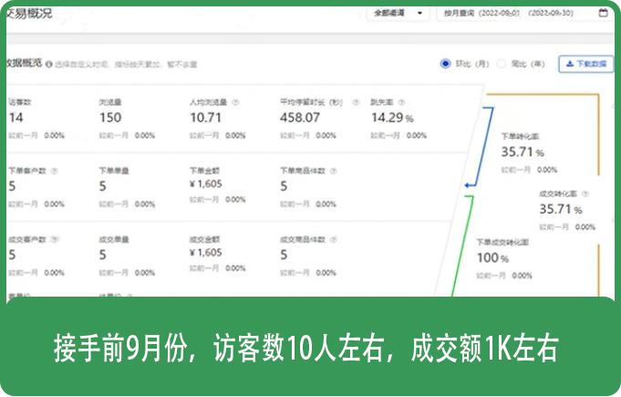Click help icon next to 成交客户数
Viewport: 621px width, 397px height.
tap(55, 238)
